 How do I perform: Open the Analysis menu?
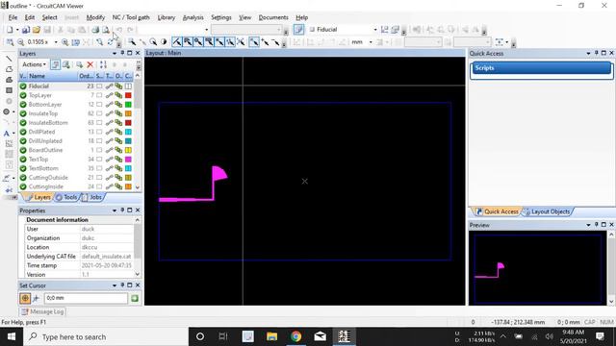[x=192, y=17]
